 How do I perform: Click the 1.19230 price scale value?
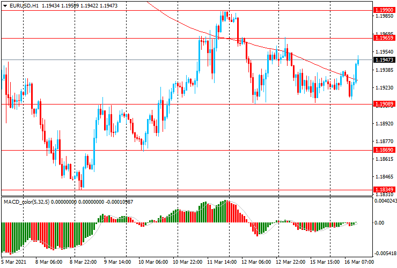coord(385,88)
